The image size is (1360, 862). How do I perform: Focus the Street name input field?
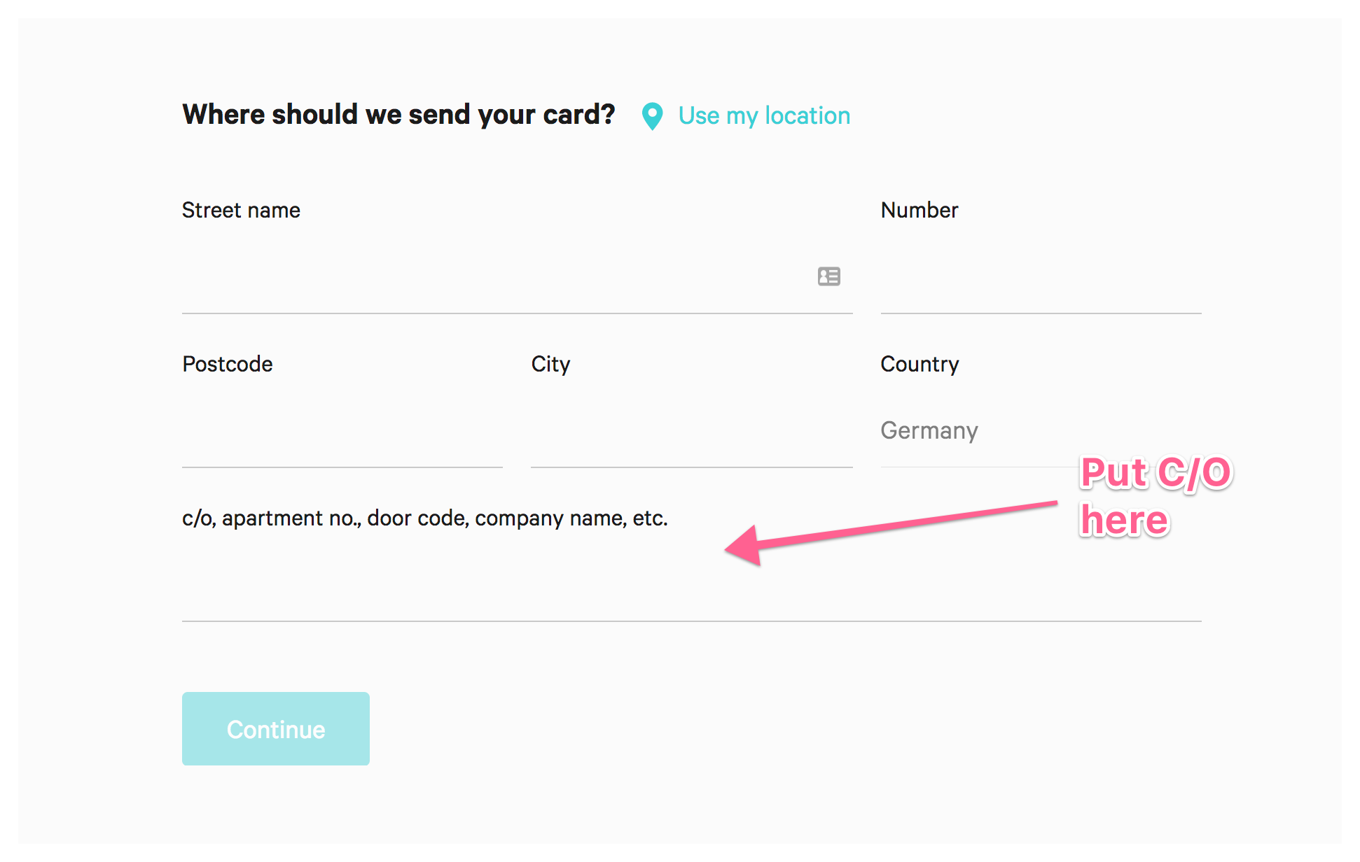tap(517, 277)
